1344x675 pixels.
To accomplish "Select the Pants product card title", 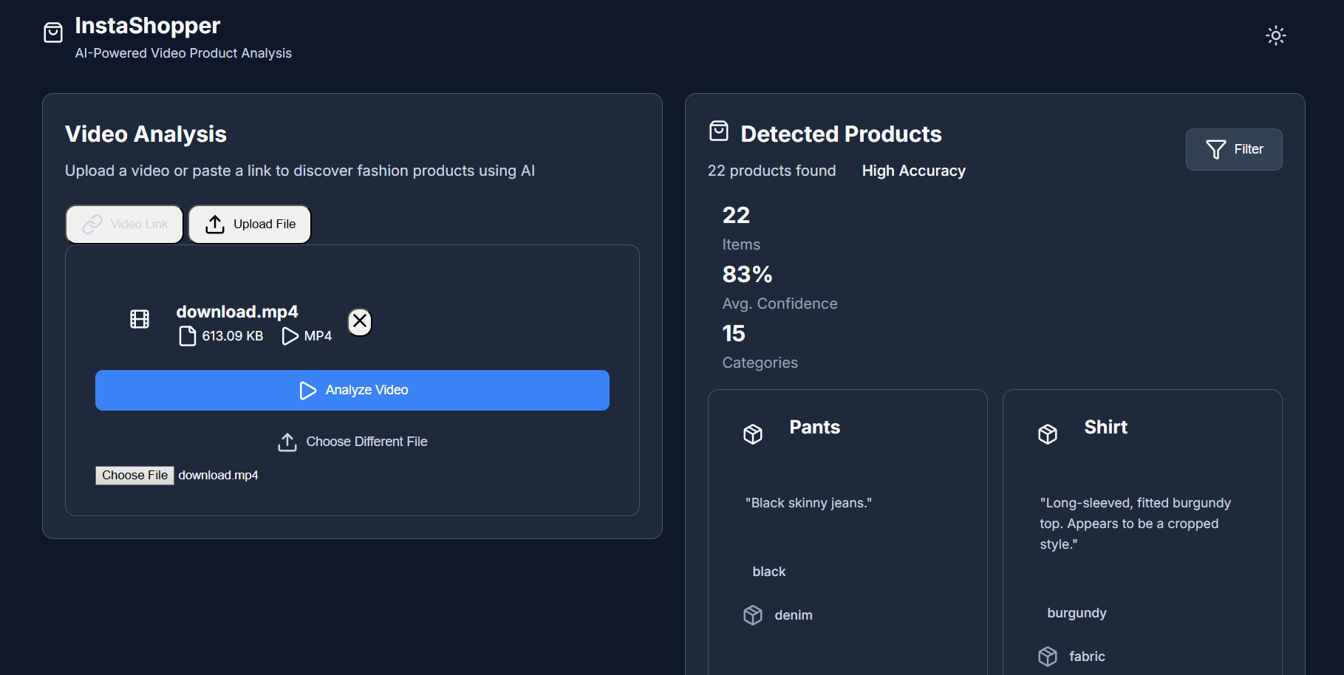I will 814,428.
